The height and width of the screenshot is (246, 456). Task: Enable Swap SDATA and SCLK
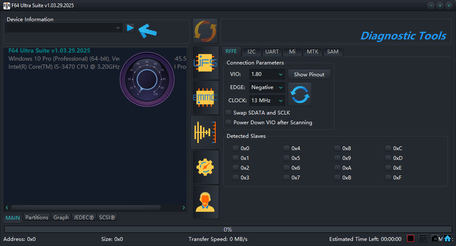(x=228, y=113)
